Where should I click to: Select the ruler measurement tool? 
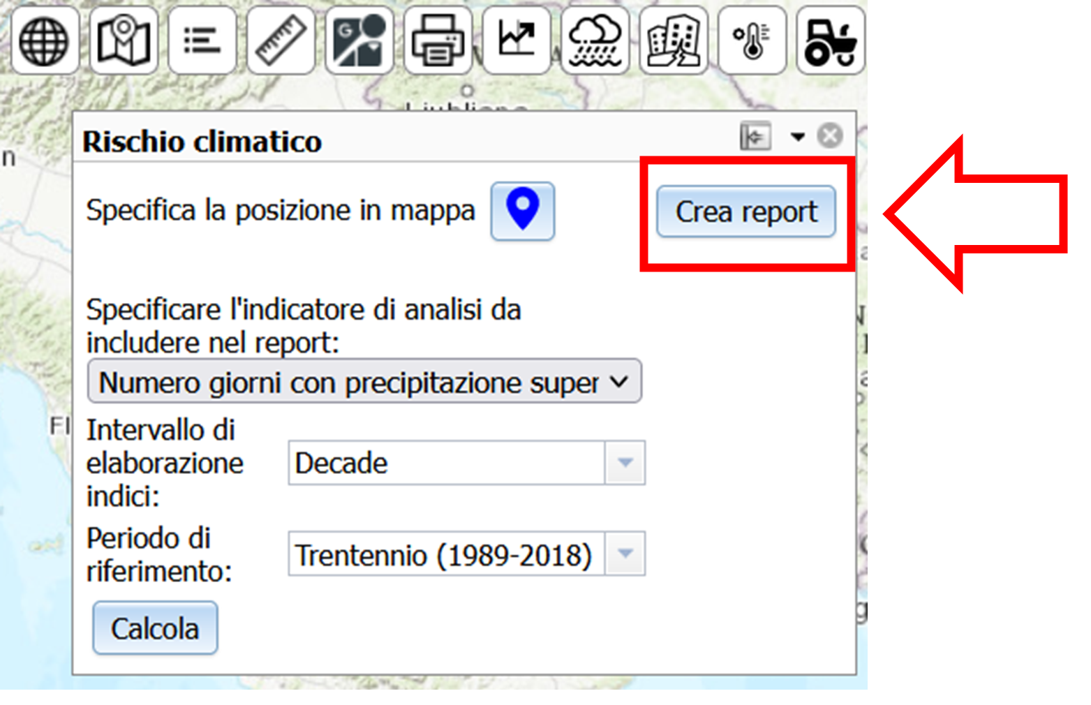tap(281, 40)
